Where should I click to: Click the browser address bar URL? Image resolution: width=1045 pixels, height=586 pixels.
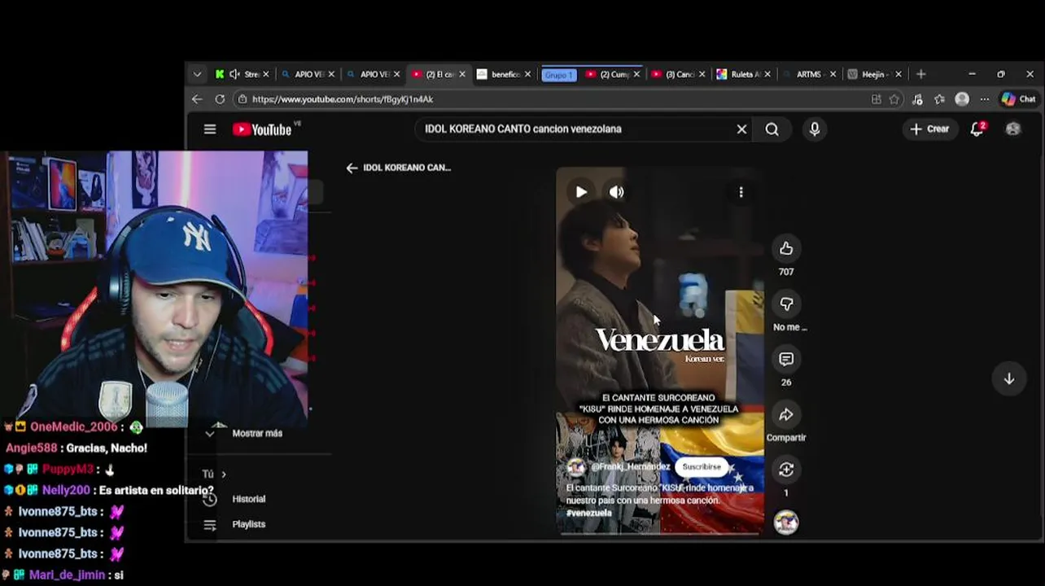pyautogui.click(x=343, y=99)
